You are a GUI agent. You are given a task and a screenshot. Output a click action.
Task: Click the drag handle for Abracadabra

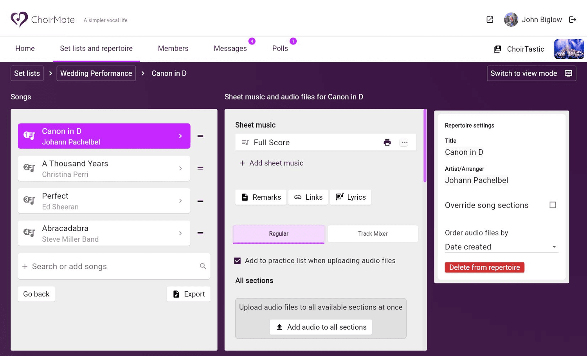point(200,233)
